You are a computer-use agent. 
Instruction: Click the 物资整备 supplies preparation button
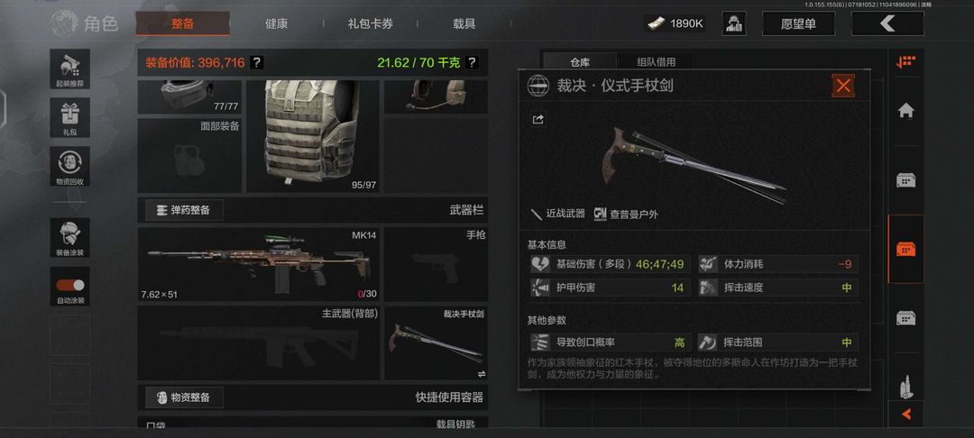[x=184, y=397]
